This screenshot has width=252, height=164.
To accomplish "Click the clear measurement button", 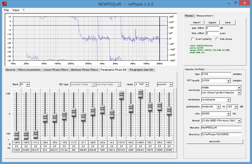I will (x=228, y=23).
